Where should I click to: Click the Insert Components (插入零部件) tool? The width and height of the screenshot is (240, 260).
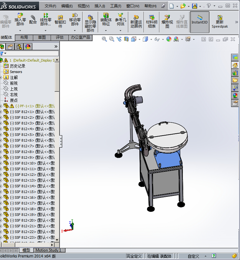[x=20, y=20]
